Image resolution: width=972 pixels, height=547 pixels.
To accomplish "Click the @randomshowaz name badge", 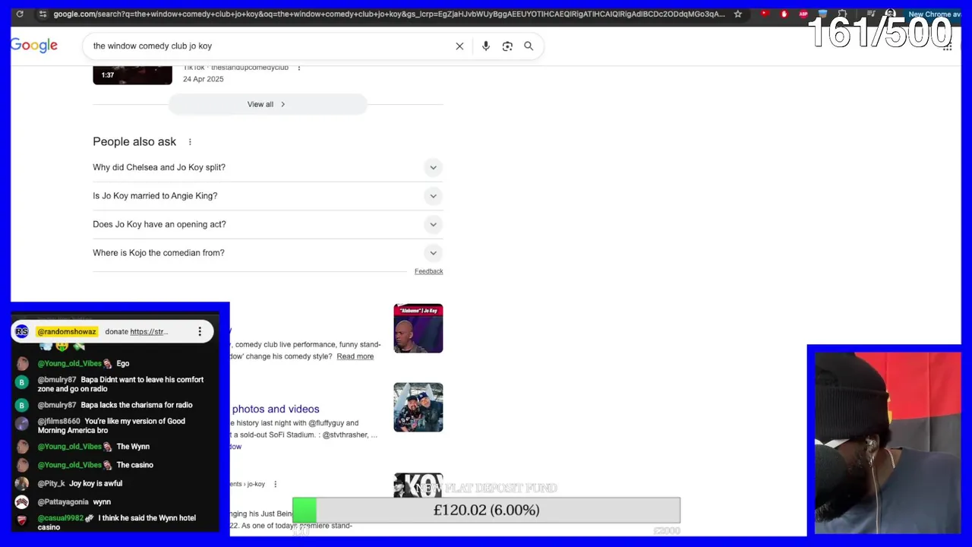I will (67, 331).
